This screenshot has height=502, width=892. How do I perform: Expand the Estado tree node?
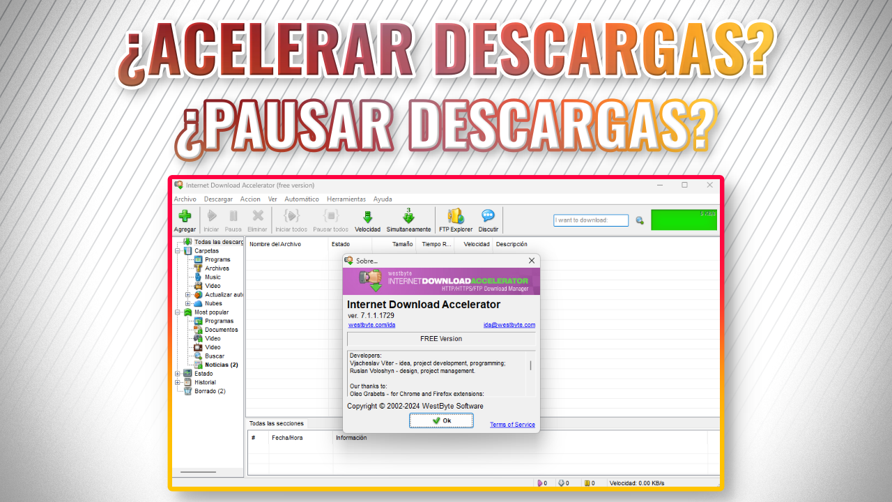pos(178,374)
